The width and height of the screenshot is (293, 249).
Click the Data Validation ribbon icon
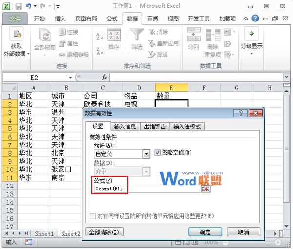[228, 32]
